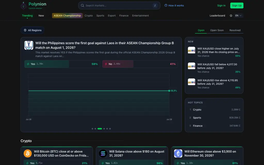Open the How it works link
The width and height of the screenshot is (264, 165).
(x=174, y=6)
